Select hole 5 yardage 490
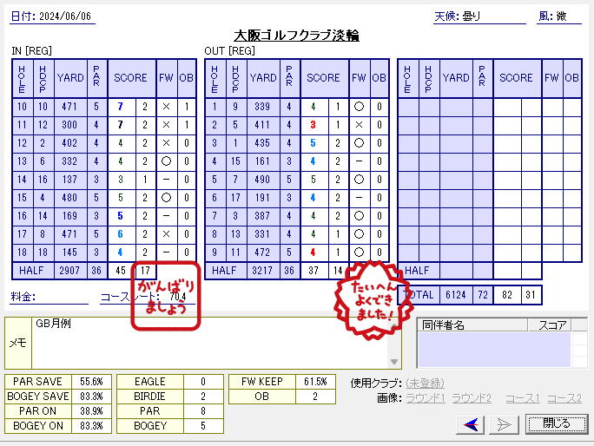This screenshot has width=594, height=446. [x=263, y=180]
